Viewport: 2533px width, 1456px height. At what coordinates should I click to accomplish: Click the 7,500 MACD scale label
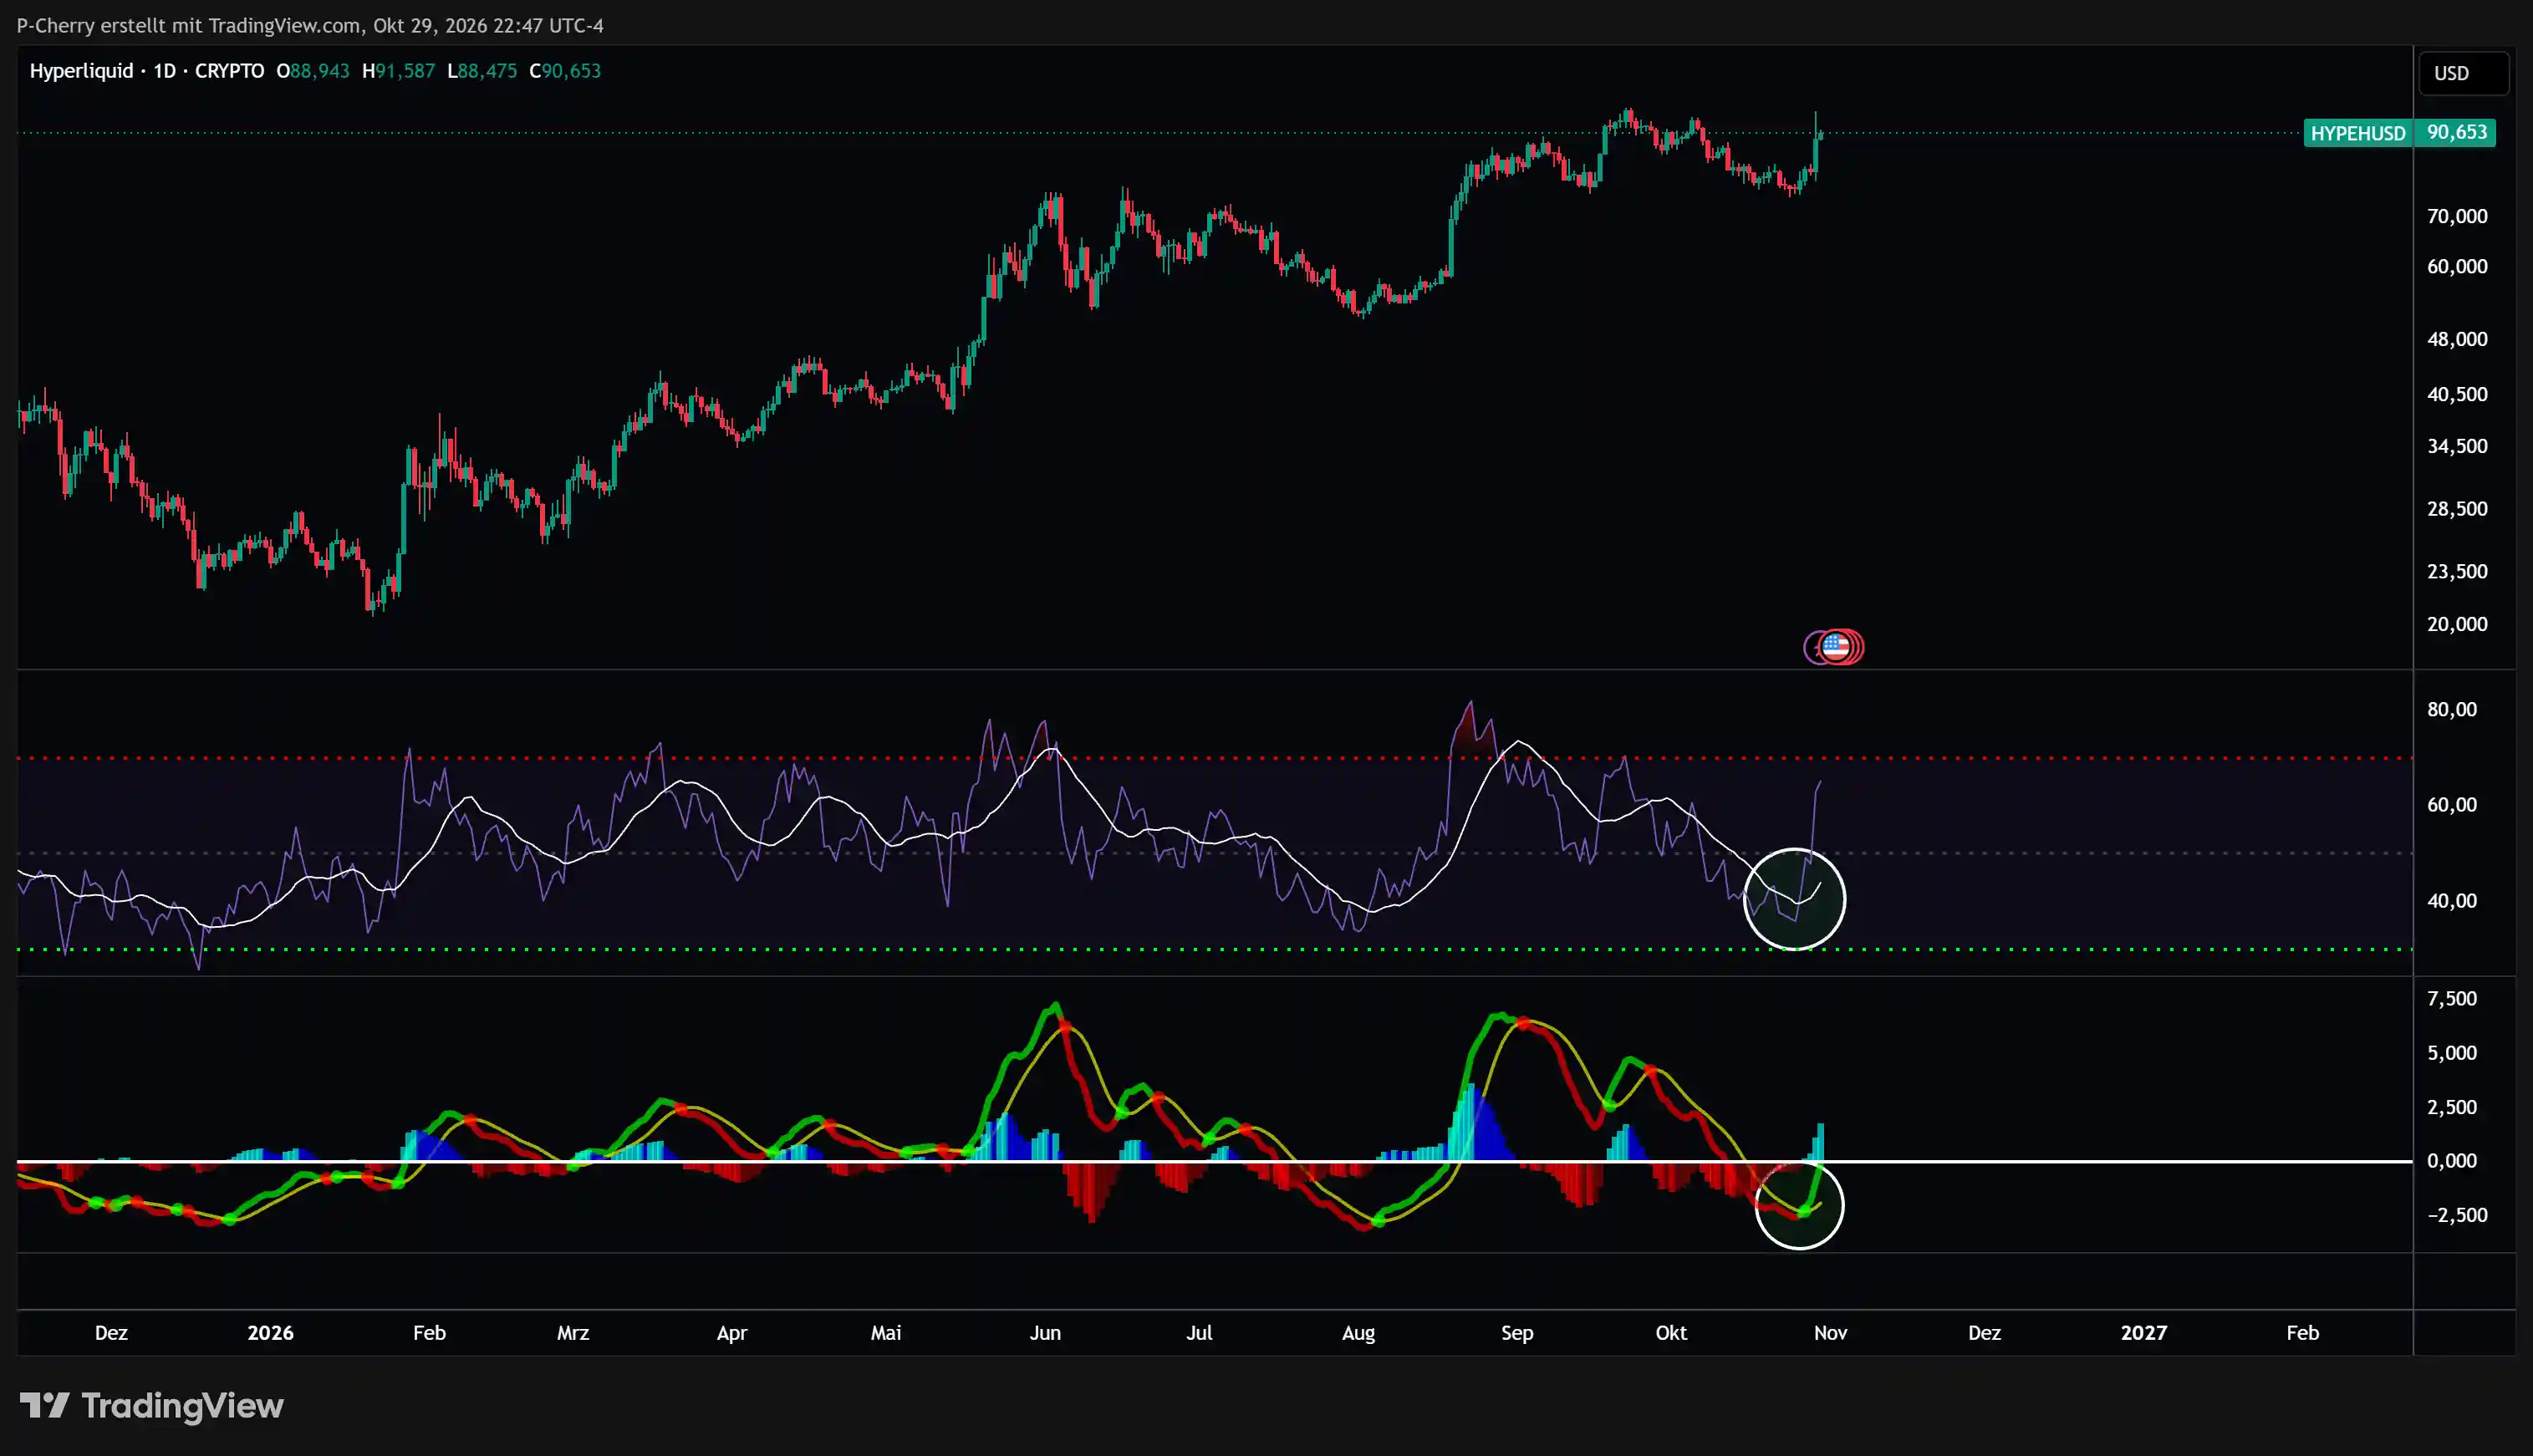click(x=2452, y=999)
